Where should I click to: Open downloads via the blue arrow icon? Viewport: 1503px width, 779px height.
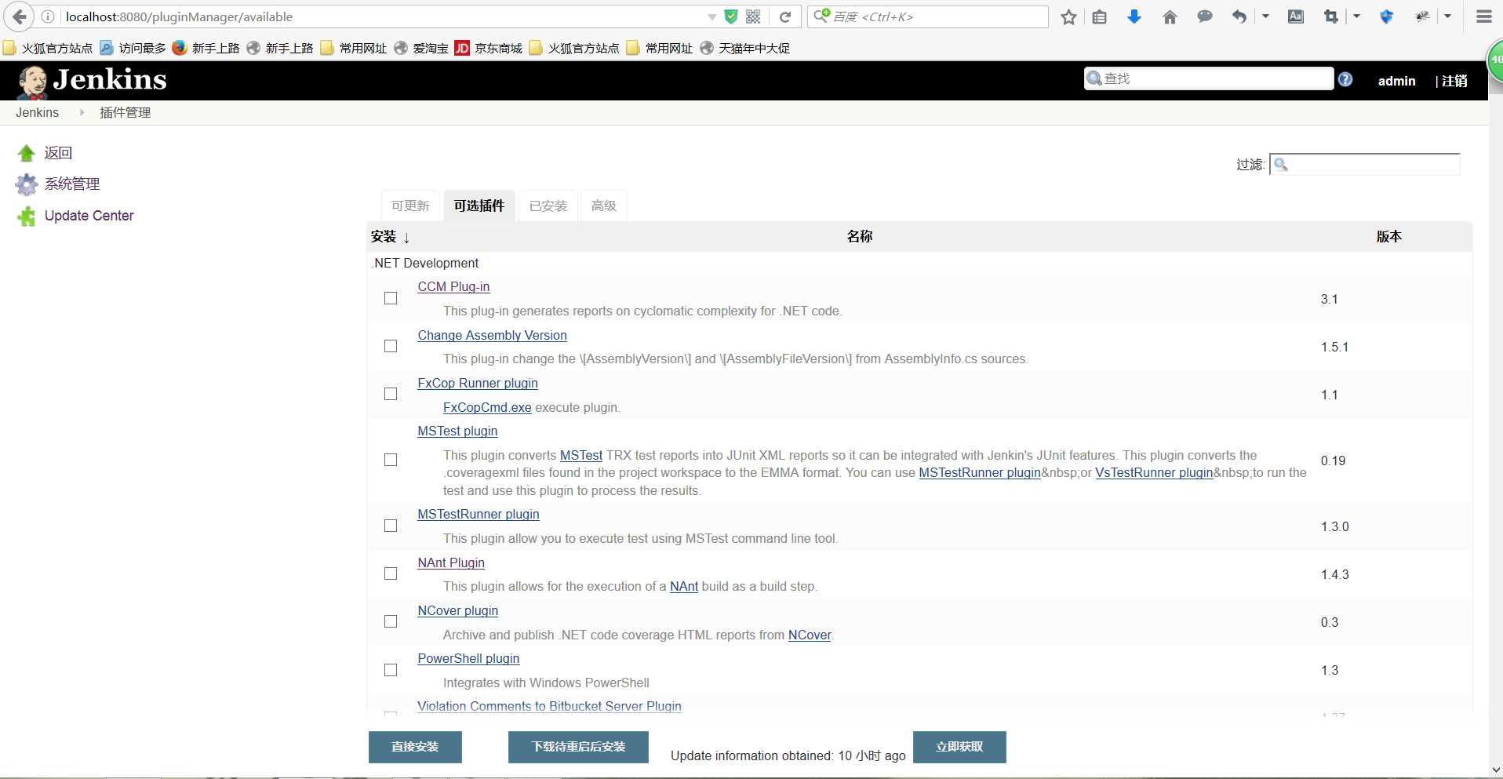click(x=1134, y=16)
